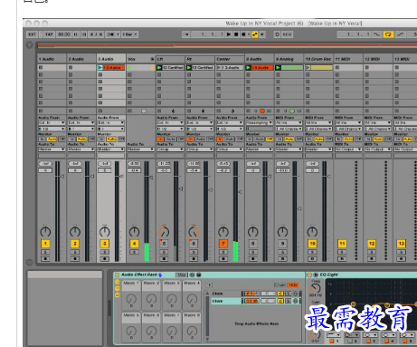This screenshot has height=347, width=417.
Task: Set Lft track monitor to In
Action: pyautogui.click(x=160, y=139)
